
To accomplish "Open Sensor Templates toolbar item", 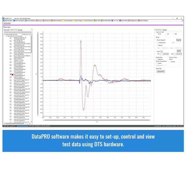I will coord(19,21).
